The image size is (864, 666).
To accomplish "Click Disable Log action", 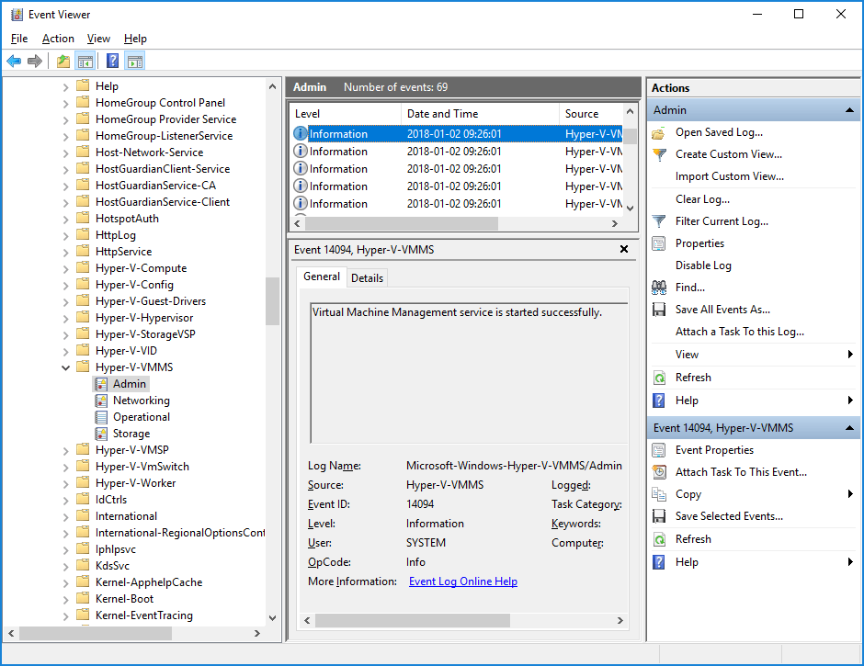I will pyautogui.click(x=703, y=265).
